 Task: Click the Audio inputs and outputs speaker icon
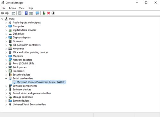(x=10, y=22)
